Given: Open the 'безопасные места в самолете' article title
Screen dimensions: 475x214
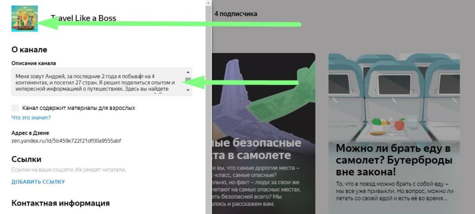Looking at the screenshot, I should click(257, 149).
